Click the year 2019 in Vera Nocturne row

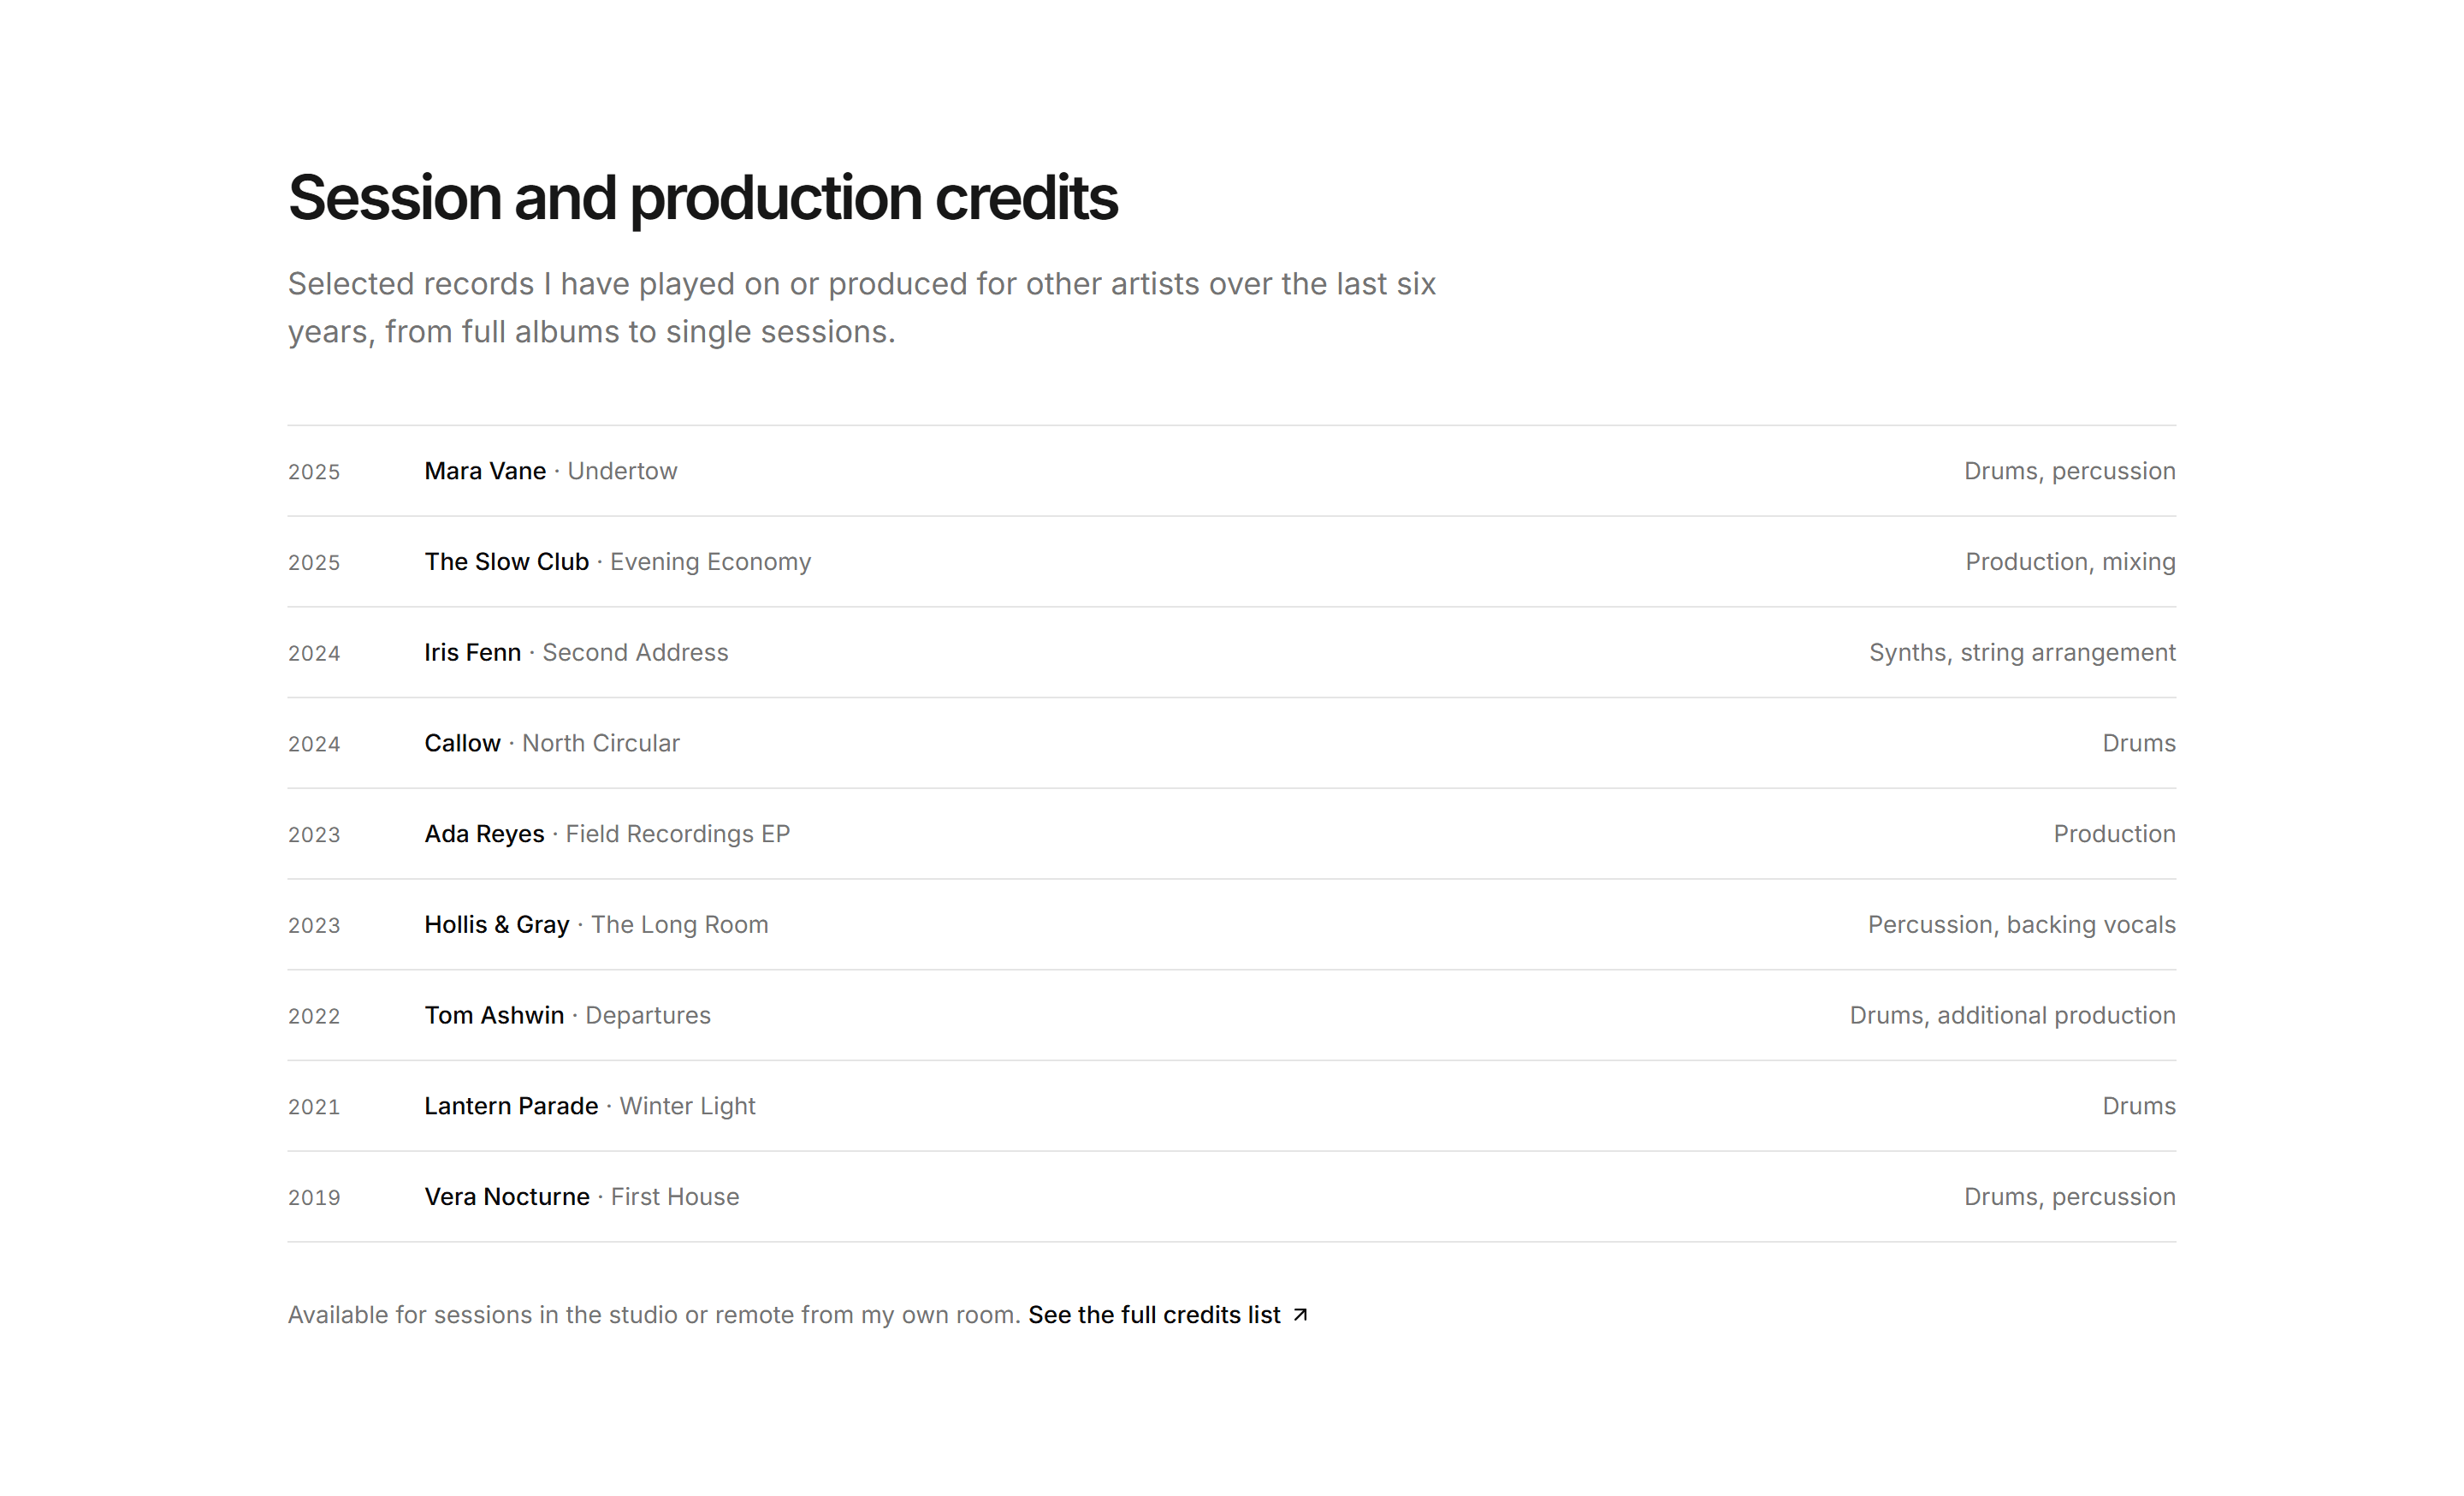tap(314, 1198)
